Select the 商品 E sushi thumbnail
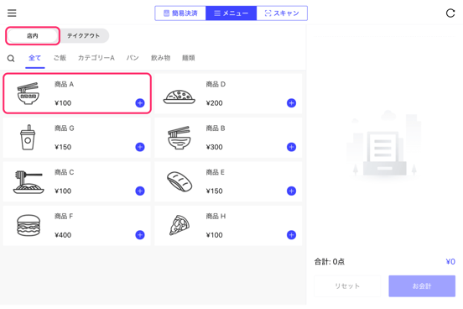The height and width of the screenshot is (309, 463). (x=179, y=181)
